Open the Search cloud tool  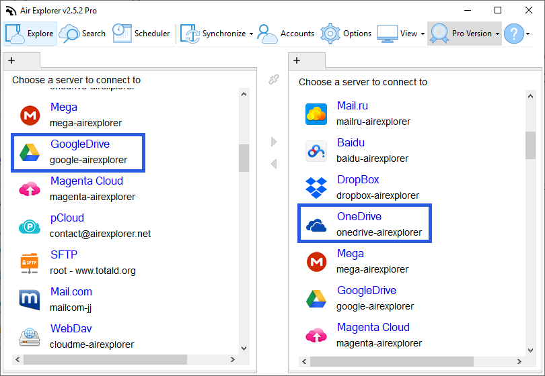coord(82,34)
